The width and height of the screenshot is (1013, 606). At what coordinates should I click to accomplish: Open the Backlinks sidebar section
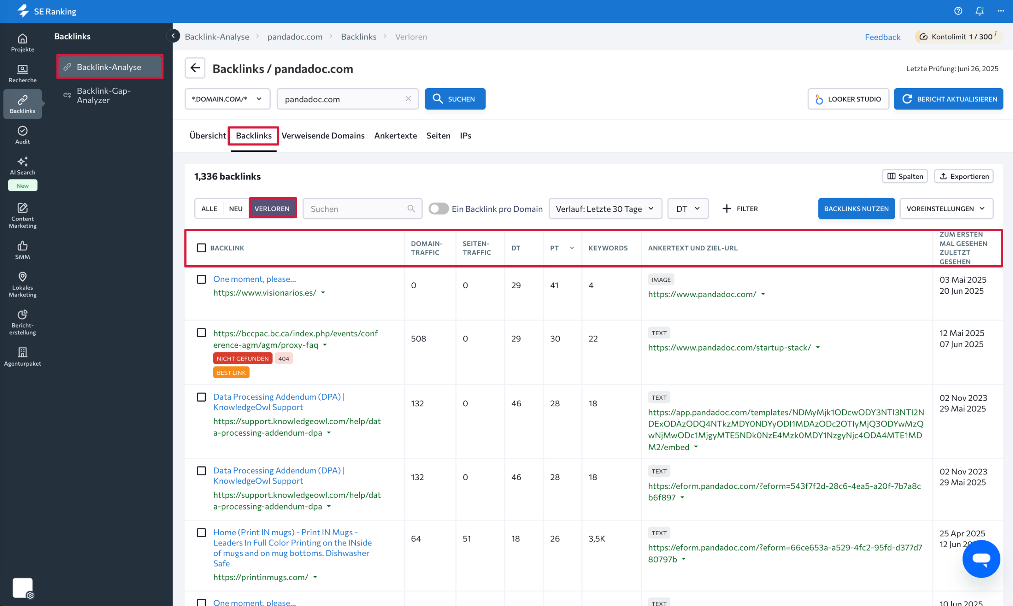coord(23,104)
